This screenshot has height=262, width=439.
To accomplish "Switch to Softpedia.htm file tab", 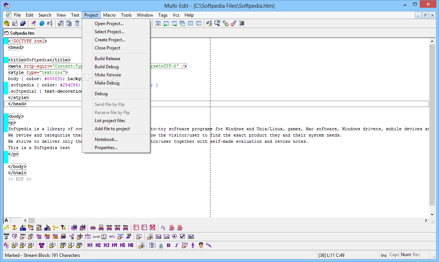I will point(19,33).
